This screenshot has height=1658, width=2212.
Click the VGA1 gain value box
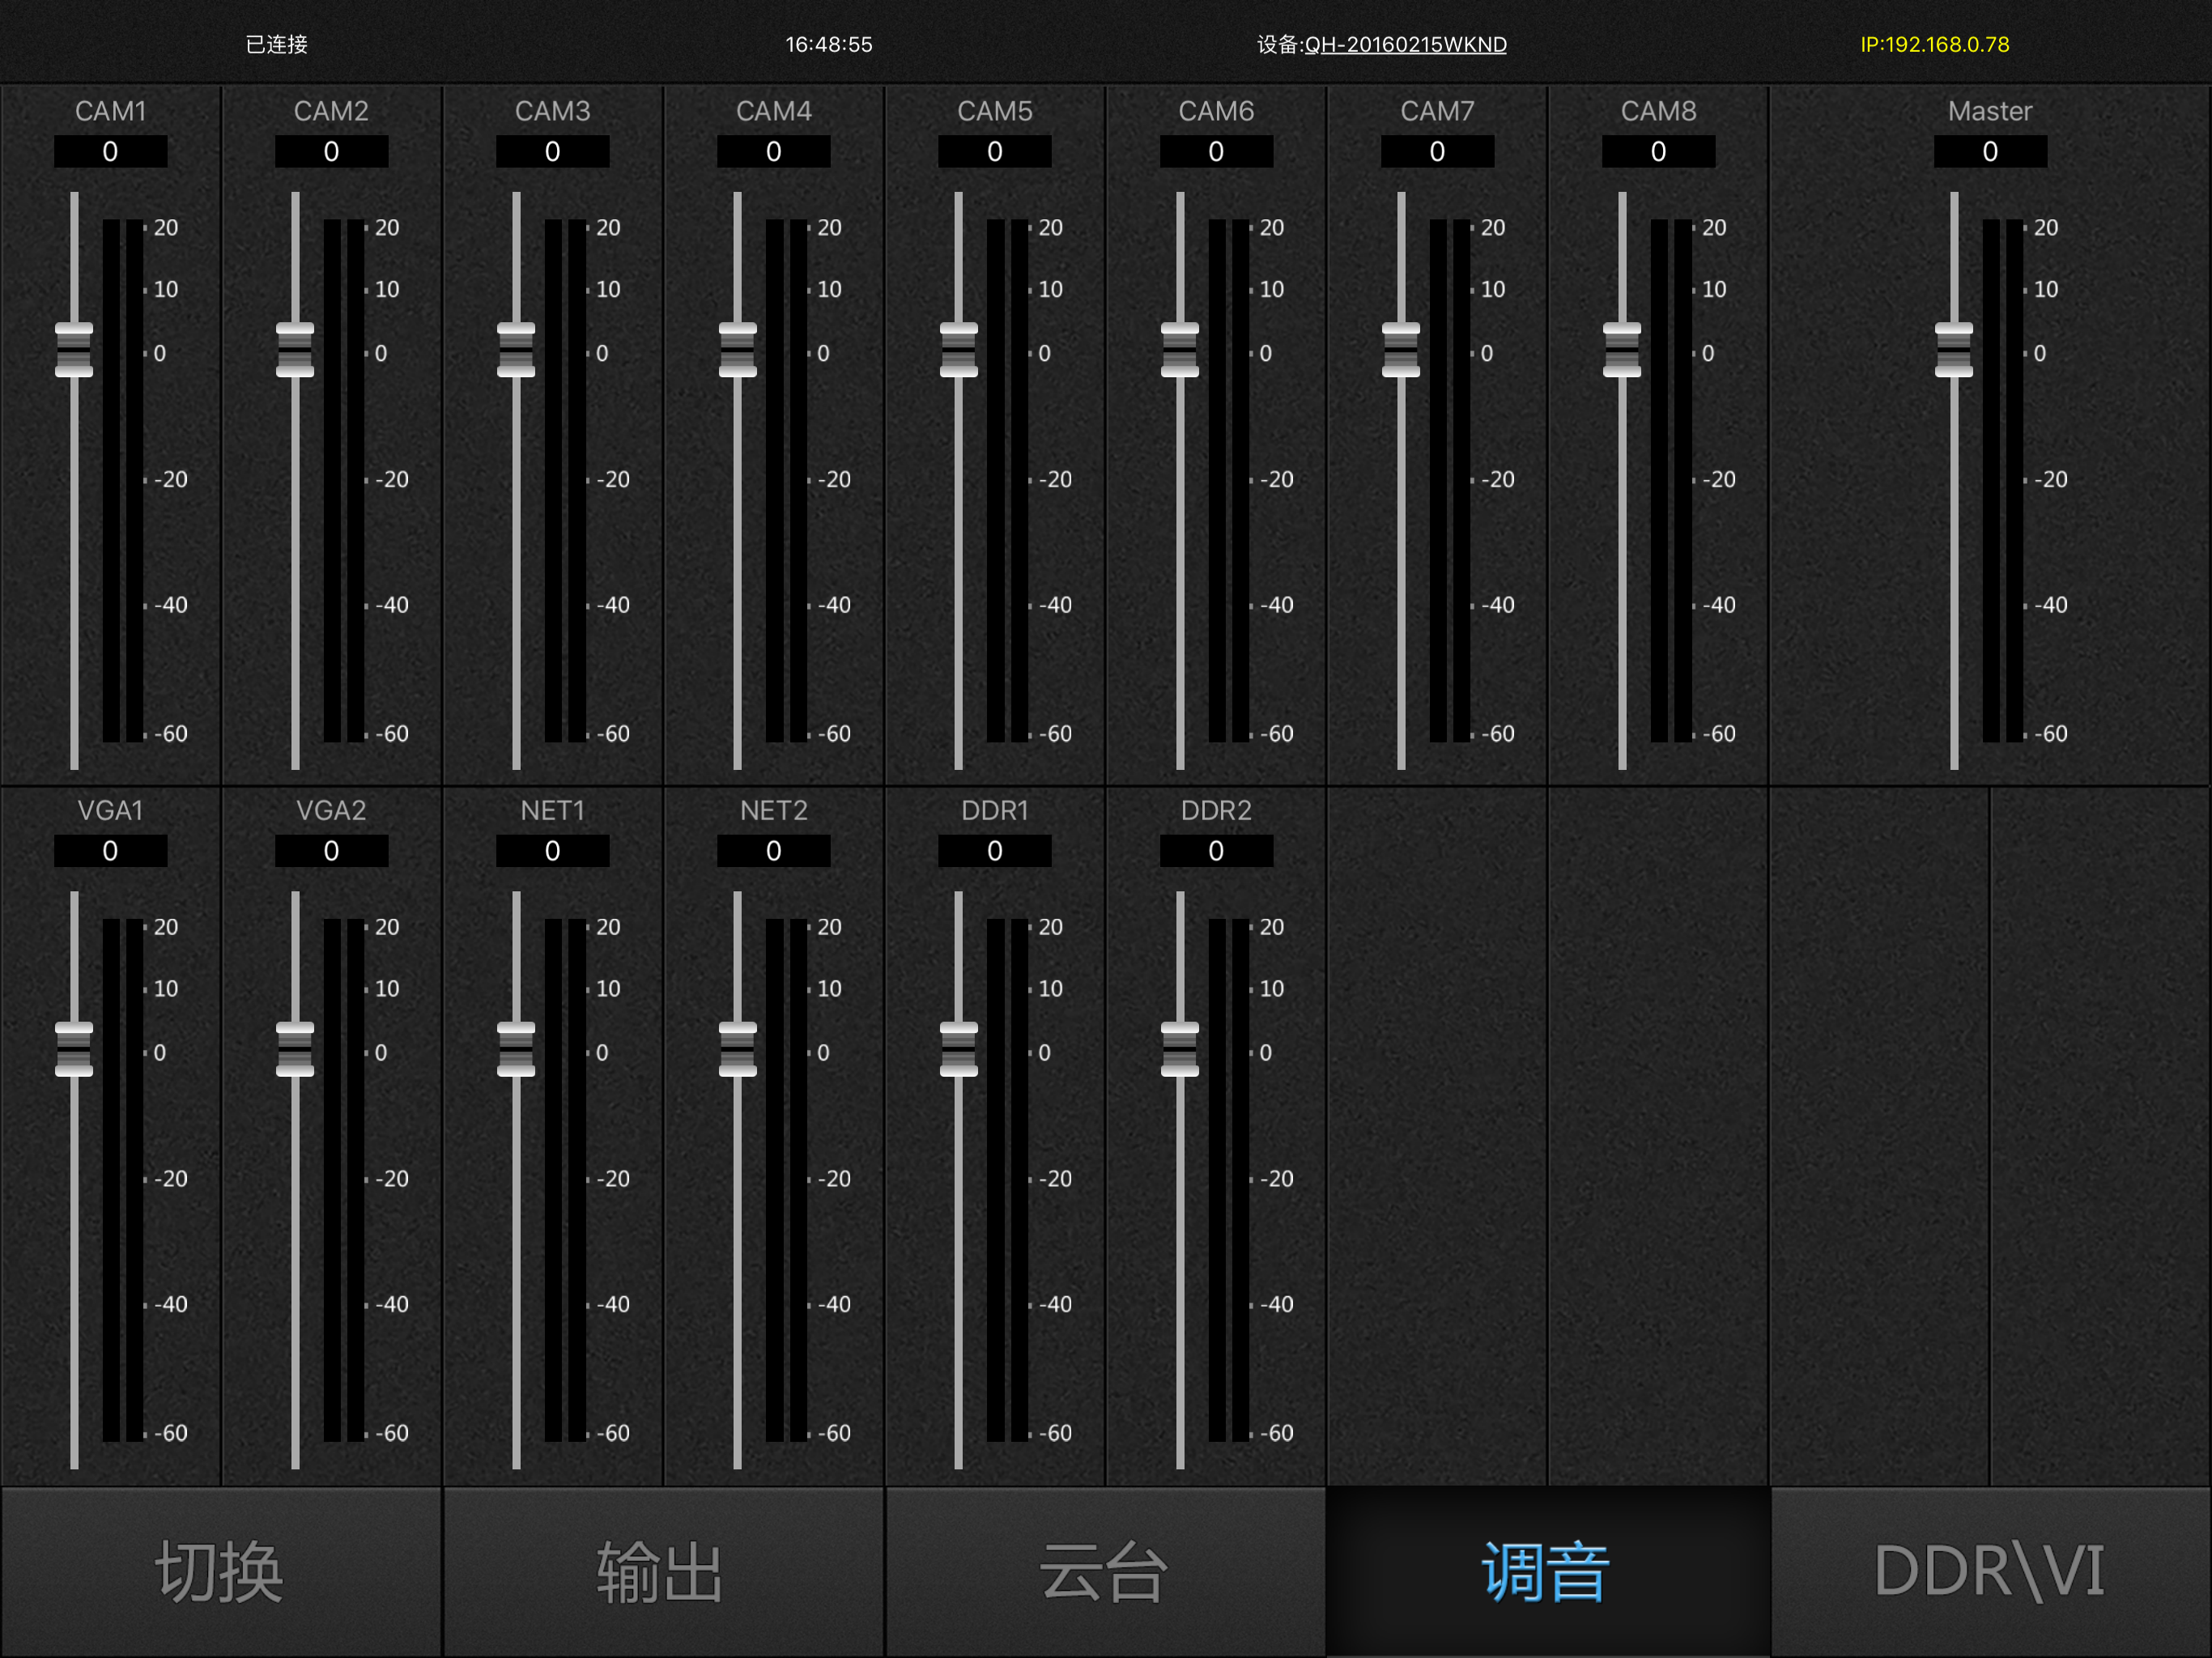110,851
